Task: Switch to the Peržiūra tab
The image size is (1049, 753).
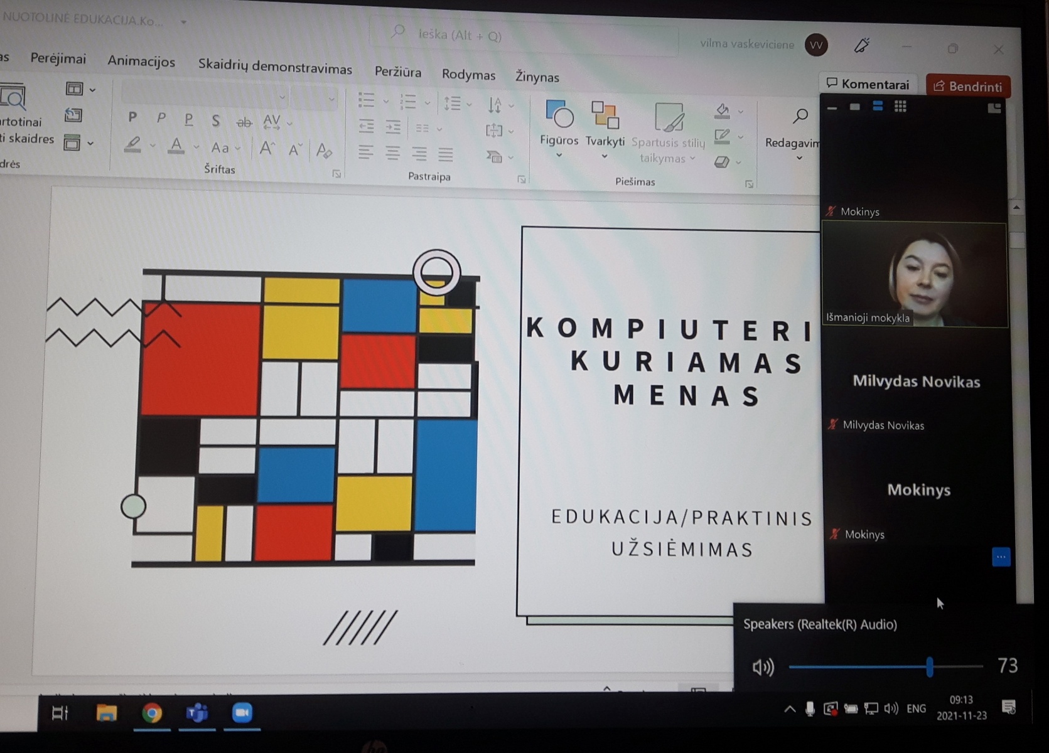Action: 398,72
